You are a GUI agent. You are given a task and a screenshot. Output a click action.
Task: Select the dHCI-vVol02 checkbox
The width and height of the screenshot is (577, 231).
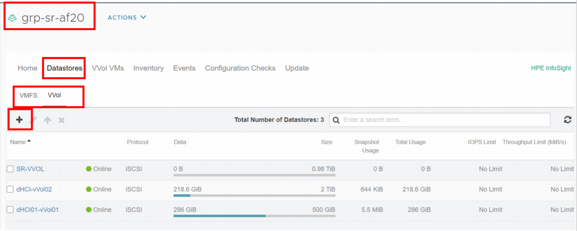click(11, 190)
